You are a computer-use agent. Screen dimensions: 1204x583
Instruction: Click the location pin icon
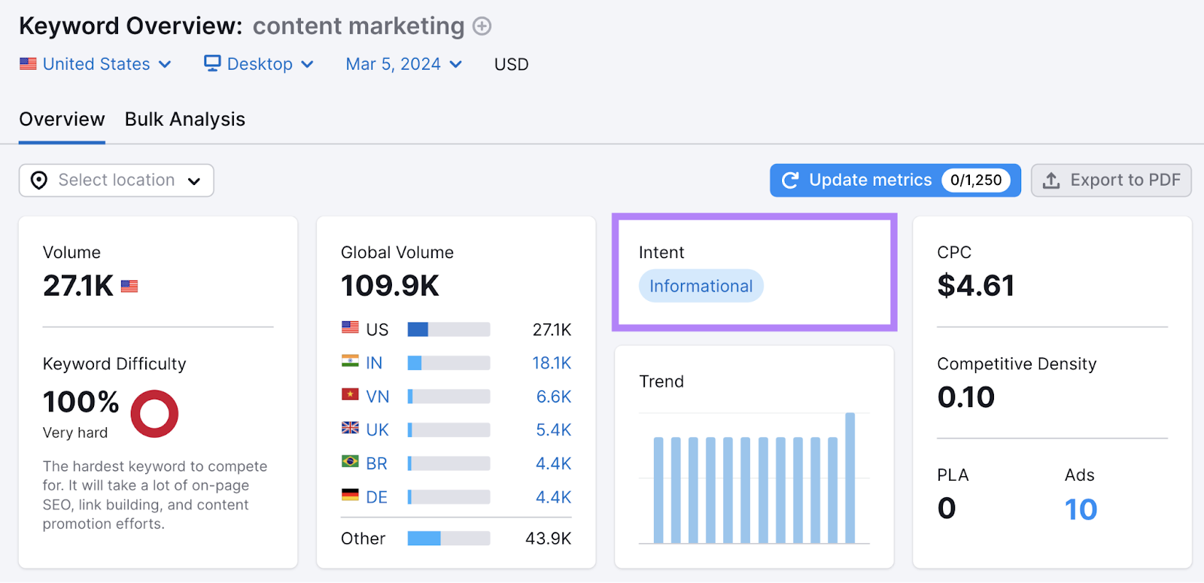point(39,181)
